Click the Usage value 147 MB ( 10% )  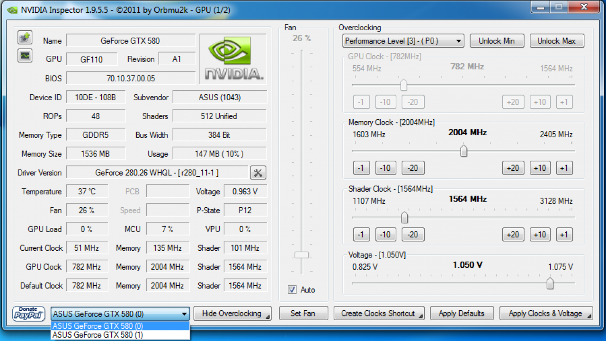(x=220, y=154)
